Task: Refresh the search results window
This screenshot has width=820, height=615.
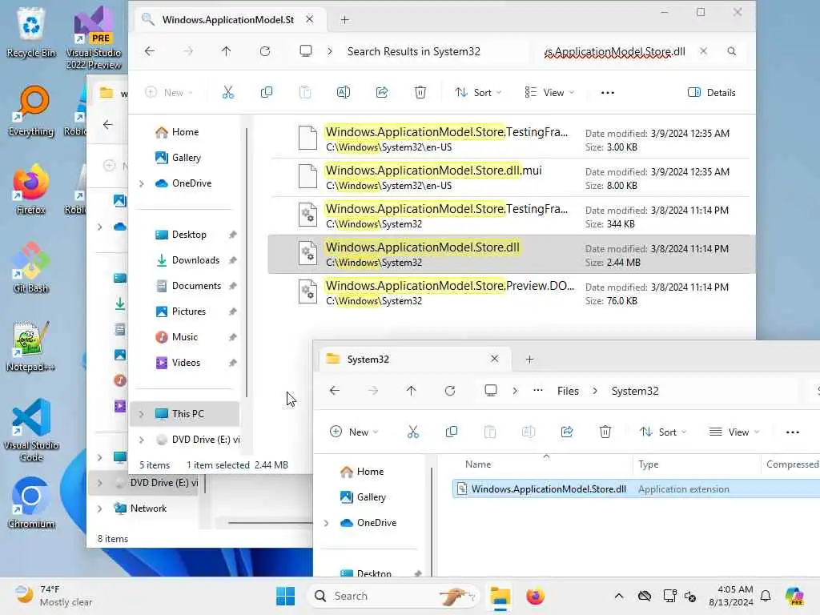Action: pos(265,51)
